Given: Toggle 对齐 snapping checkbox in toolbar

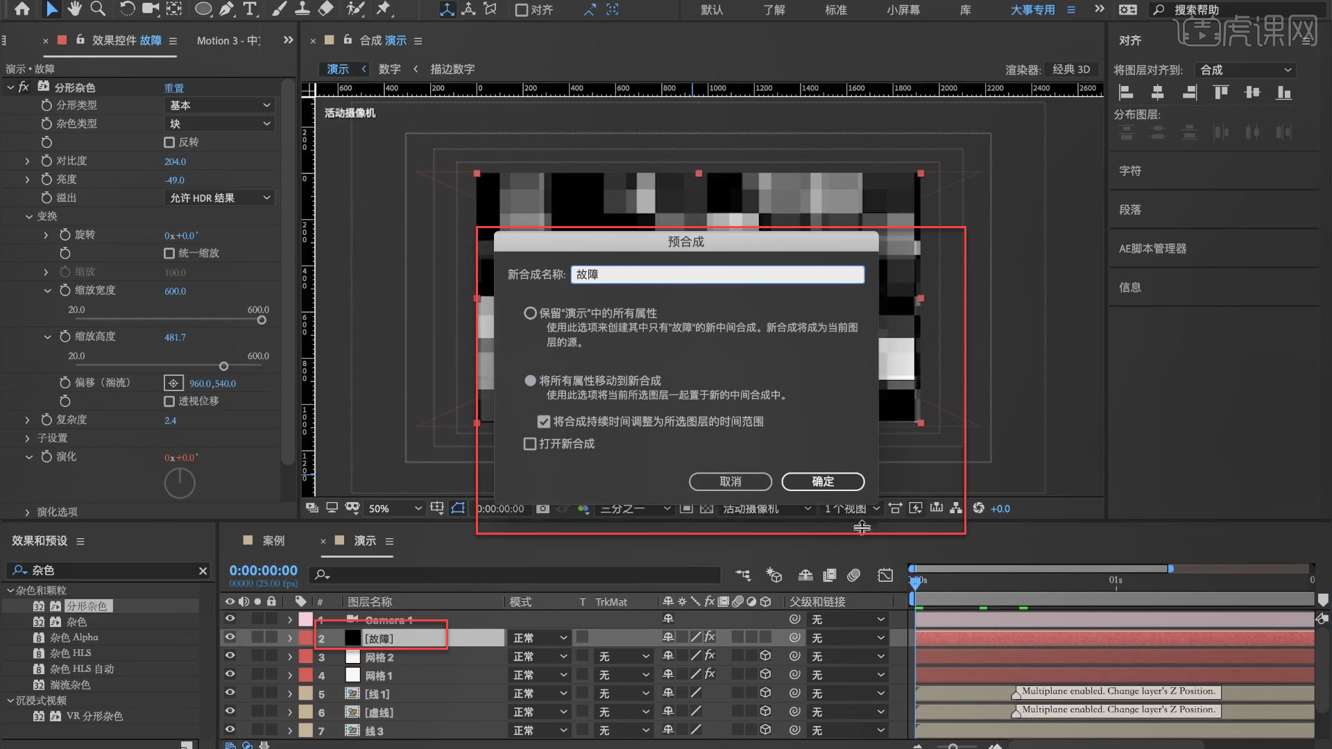Looking at the screenshot, I should click(x=522, y=10).
